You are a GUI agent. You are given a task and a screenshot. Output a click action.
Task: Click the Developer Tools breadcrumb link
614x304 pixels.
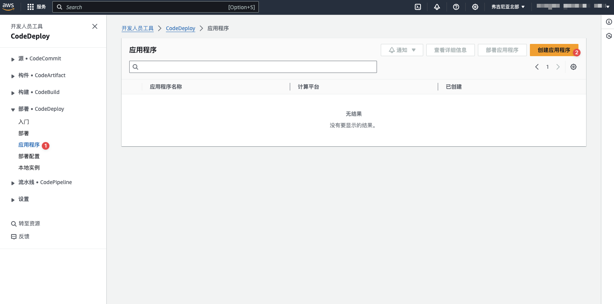(138, 28)
